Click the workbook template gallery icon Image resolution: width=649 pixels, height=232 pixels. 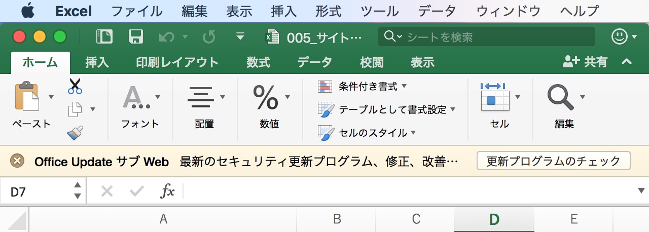[x=104, y=36]
